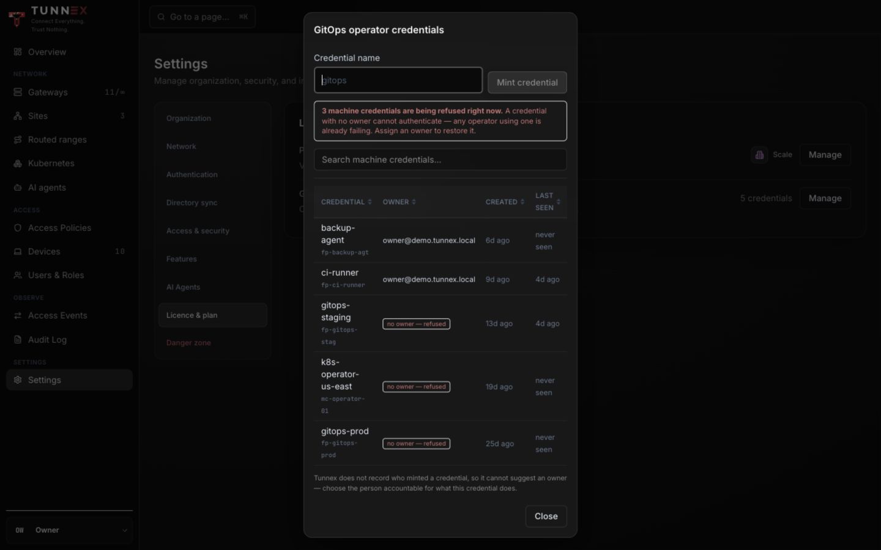The width and height of the screenshot is (881, 550).
Task: Go to Gateways in the sidebar
Action: pos(69,92)
